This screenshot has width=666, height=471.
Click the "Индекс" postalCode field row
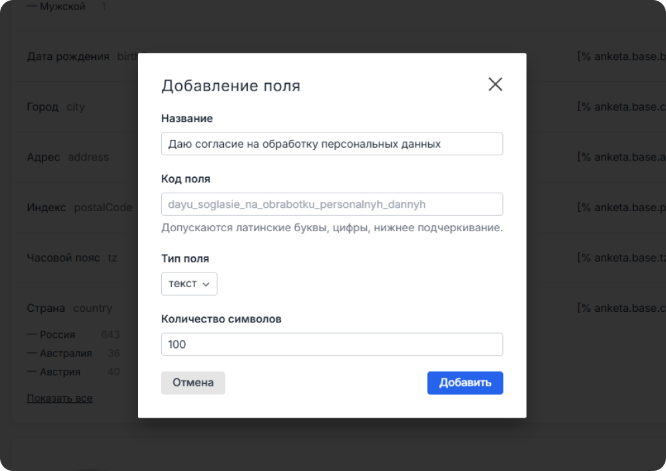[46, 208]
